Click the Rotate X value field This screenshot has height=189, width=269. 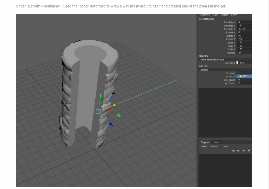(x=244, y=32)
